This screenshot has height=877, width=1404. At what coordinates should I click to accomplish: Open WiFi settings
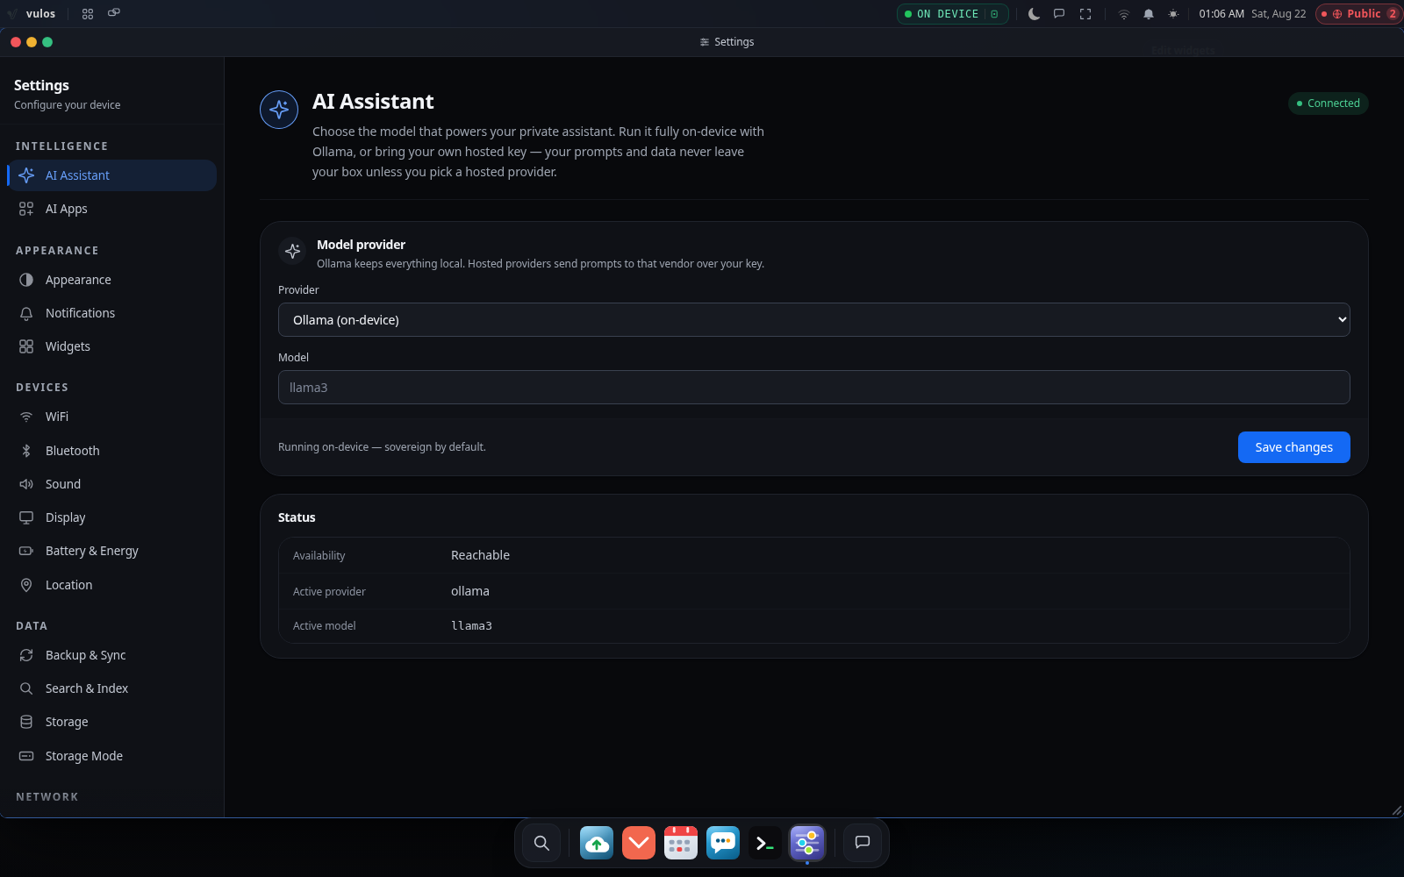coord(111,417)
